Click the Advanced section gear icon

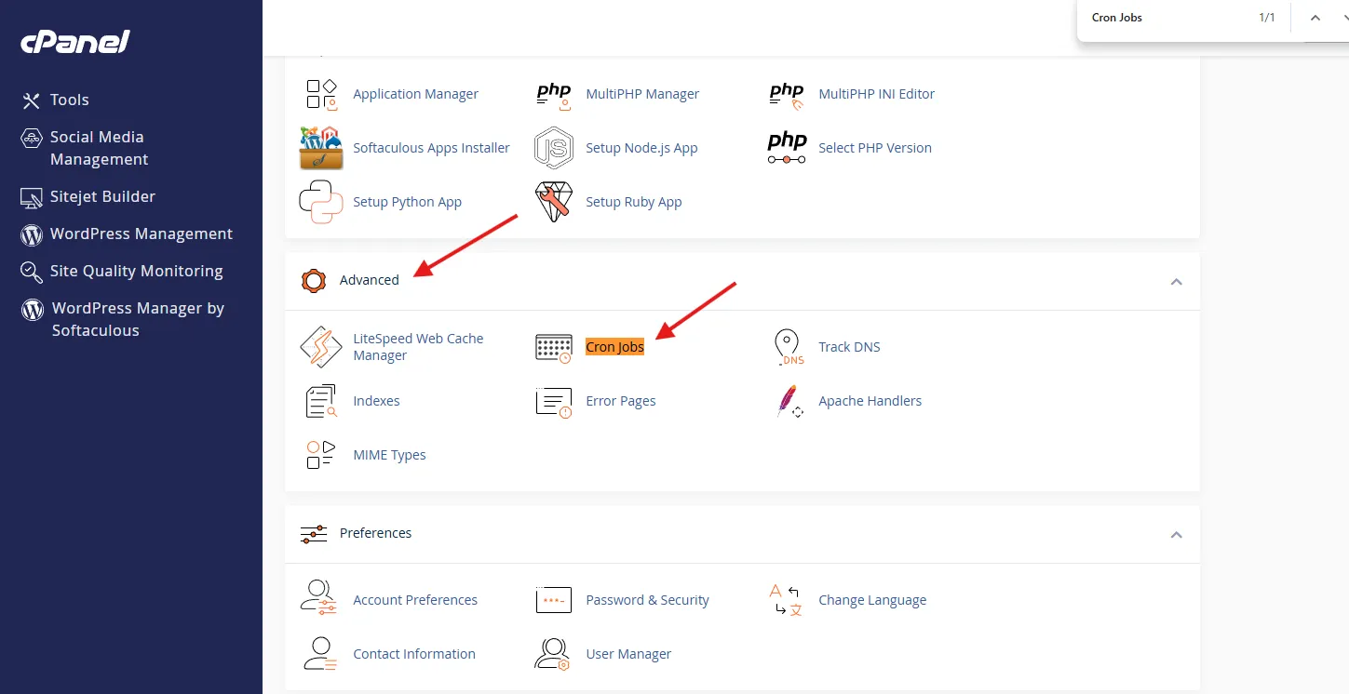pyautogui.click(x=314, y=280)
